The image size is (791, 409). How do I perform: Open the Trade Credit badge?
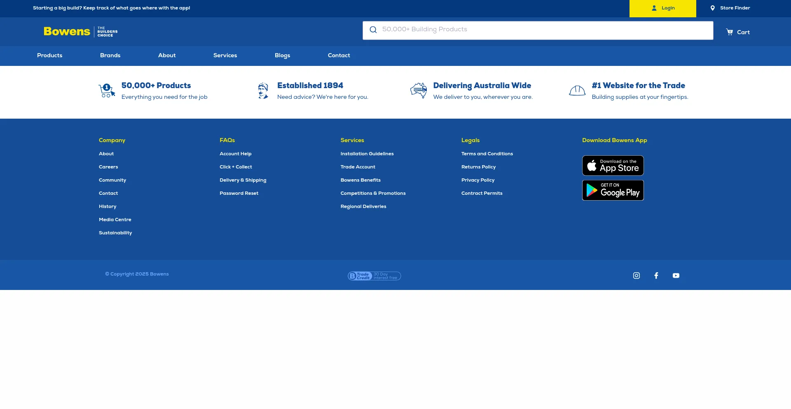tap(374, 276)
